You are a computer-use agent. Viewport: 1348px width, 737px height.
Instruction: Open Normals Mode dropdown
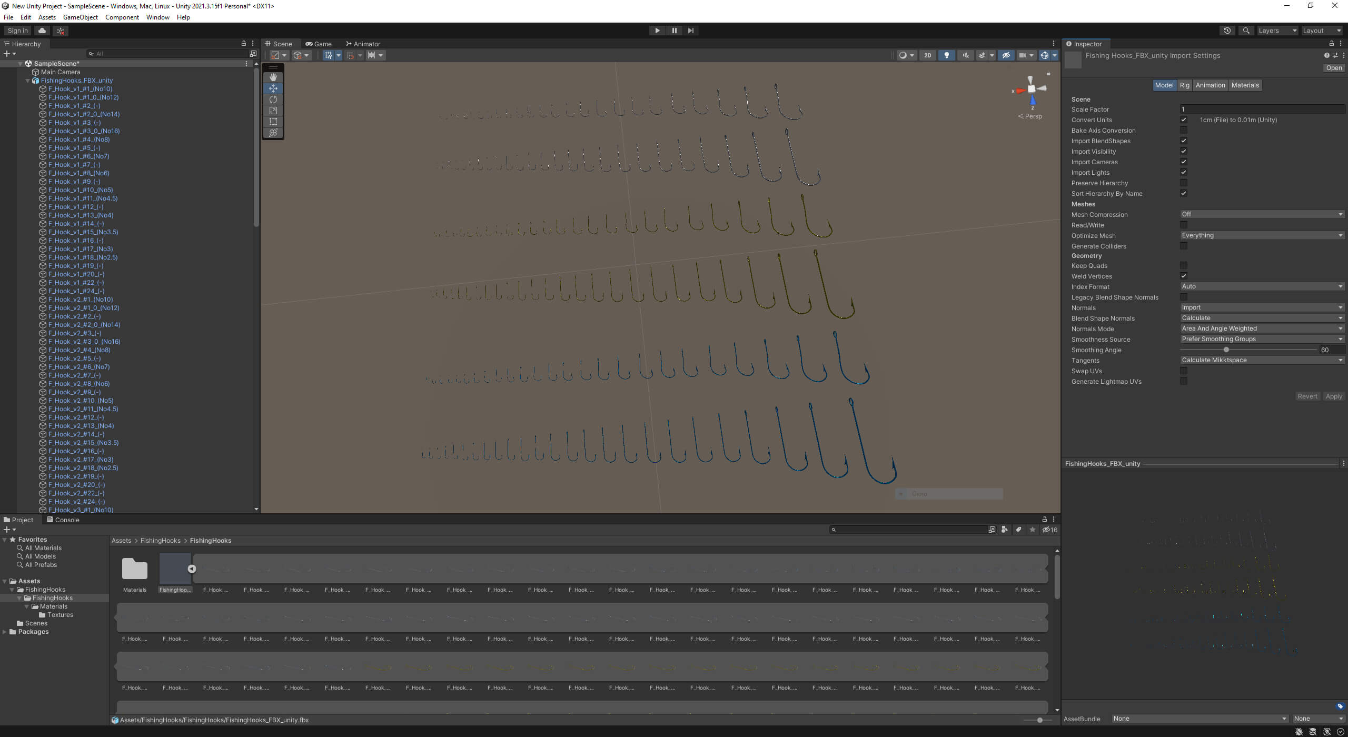click(x=1262, y=328)
